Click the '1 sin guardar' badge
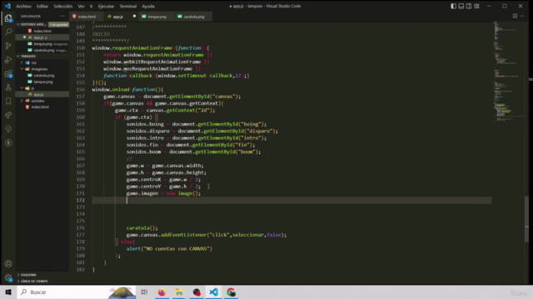Viewport: 533px width, 299px height. pos(58,24)
